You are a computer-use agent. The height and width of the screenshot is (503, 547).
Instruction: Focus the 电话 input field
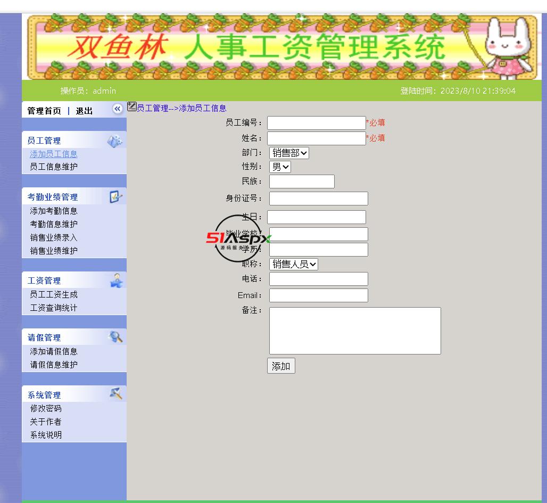tap(319, 279)
